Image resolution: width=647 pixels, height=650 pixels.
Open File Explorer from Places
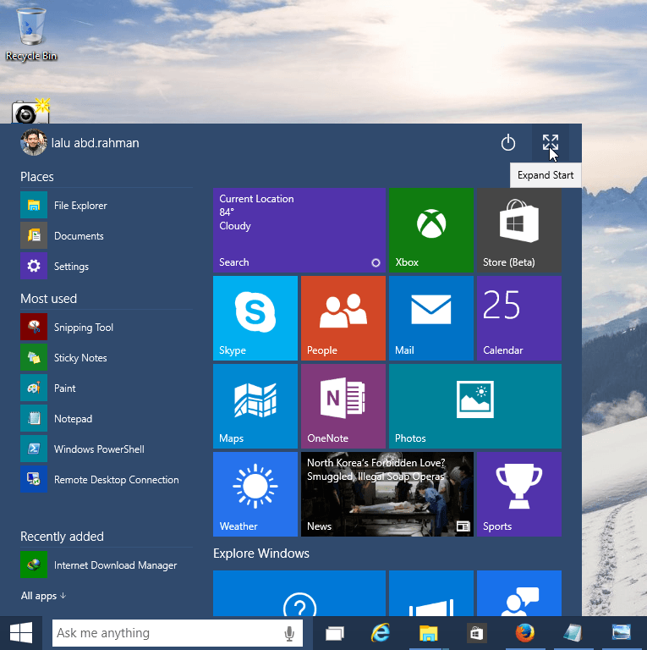(107, 205)
